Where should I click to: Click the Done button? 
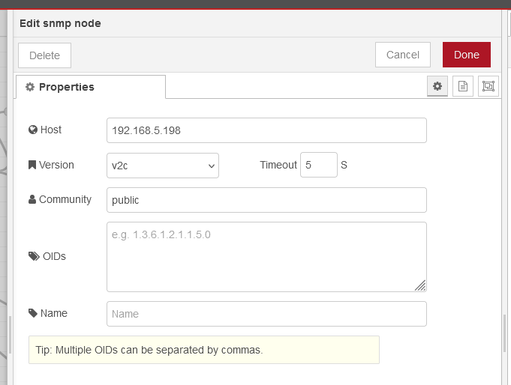[x=466, y=55]
